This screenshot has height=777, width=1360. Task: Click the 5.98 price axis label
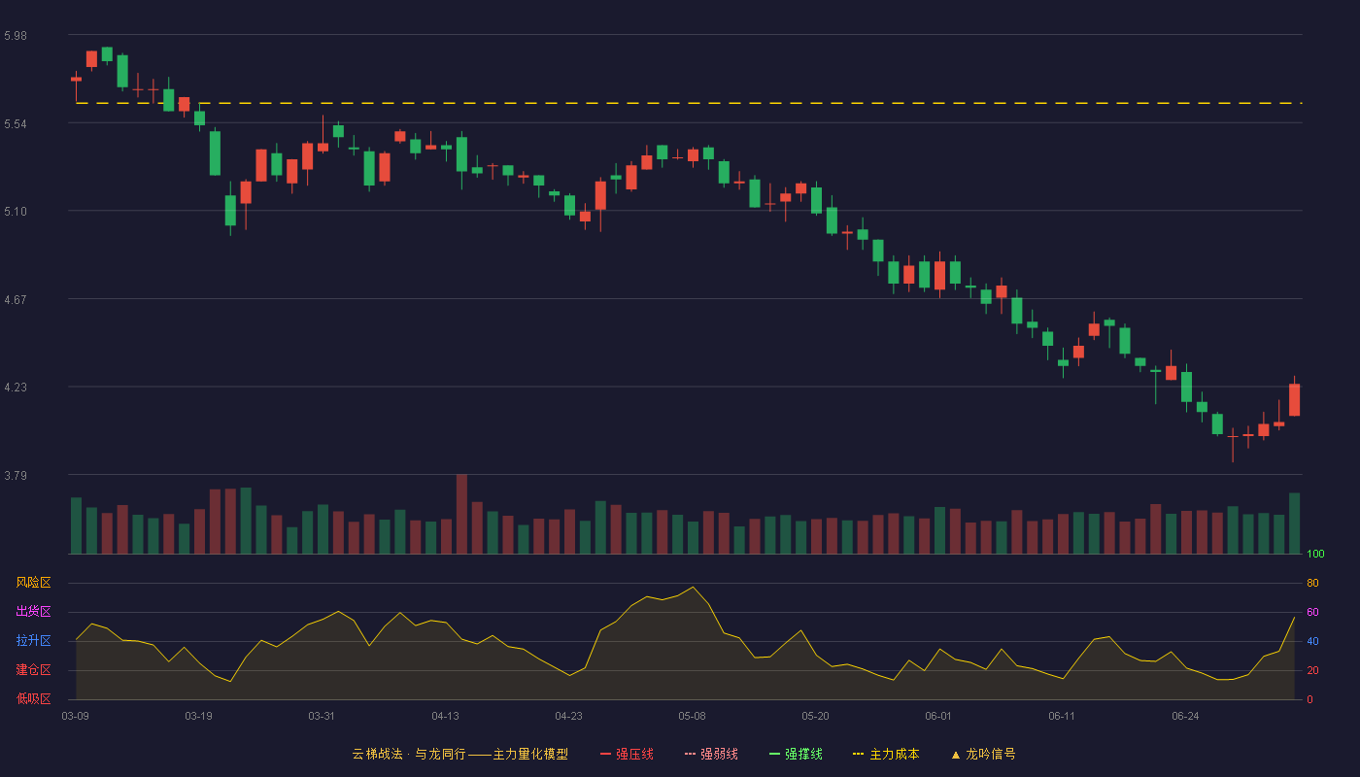click(x=16, y=36)
